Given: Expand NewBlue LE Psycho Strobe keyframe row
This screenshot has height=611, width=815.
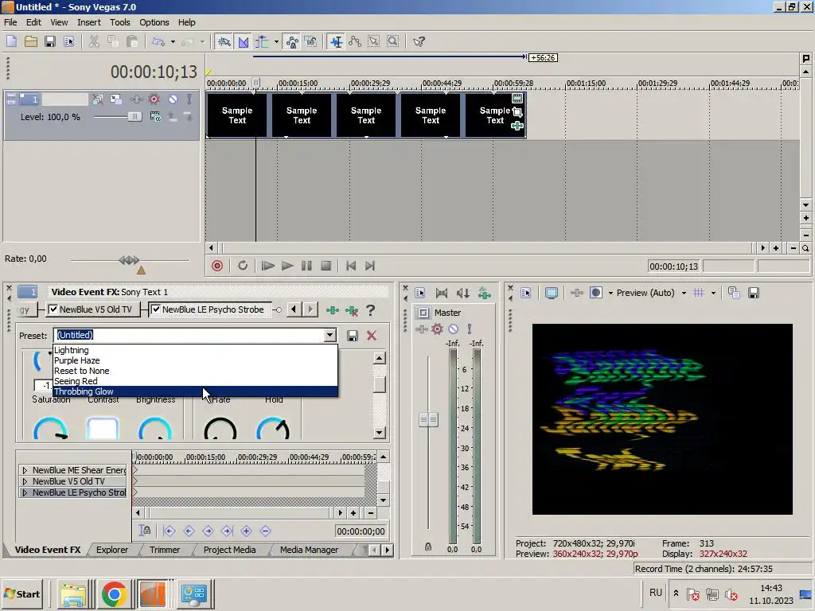Looking at the screenshot, I should (25, 492).
